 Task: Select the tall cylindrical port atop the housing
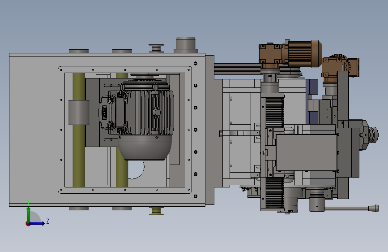coord(186,45)
